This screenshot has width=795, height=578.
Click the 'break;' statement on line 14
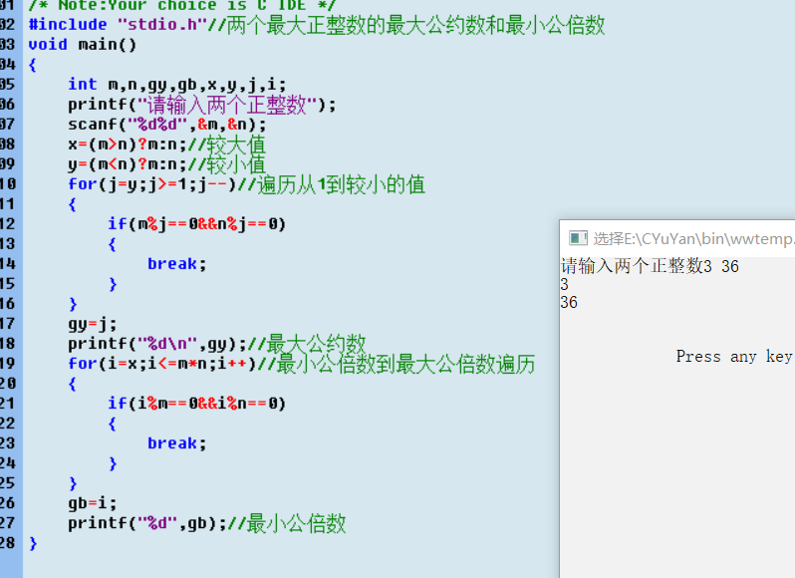(x=177, y=264)
